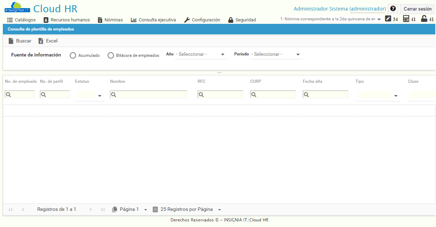436x227 pixels.
Task: Select the Acumulado radio button
Action: click(73, 55)
